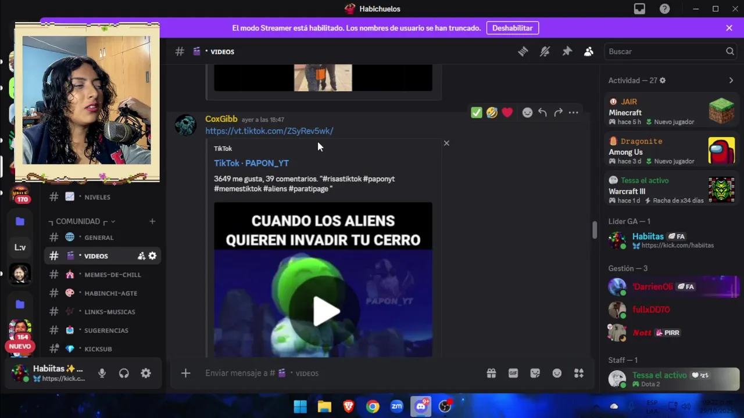Open the L:v server icon
Image resolution: width=744 pixels, height=418 pixels.
tap(20, 247)
